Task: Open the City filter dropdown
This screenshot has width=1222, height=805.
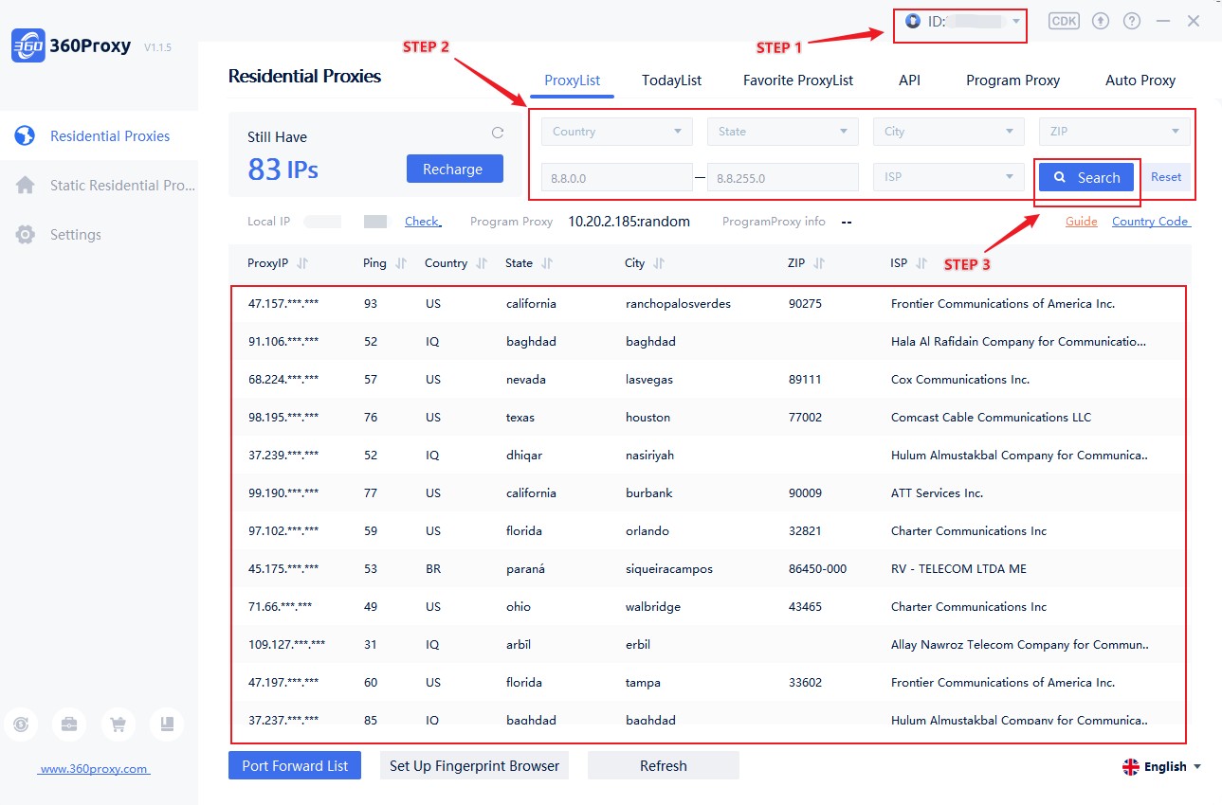Action: pos(949,132)
